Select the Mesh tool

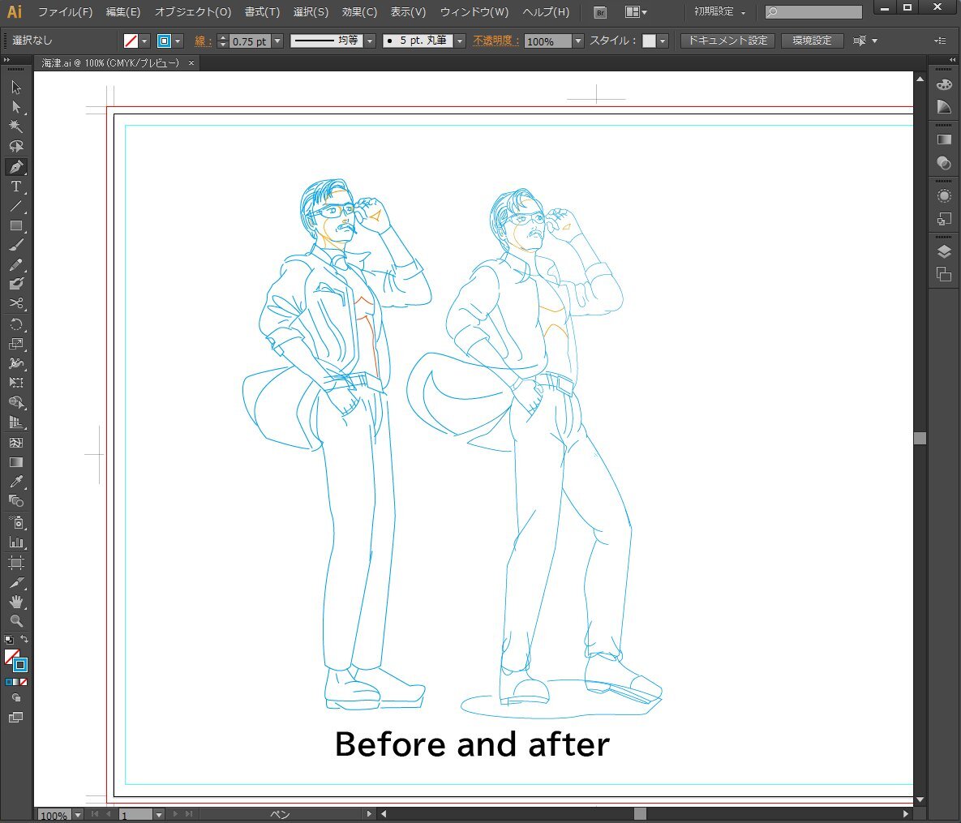[x=16, y=443]
